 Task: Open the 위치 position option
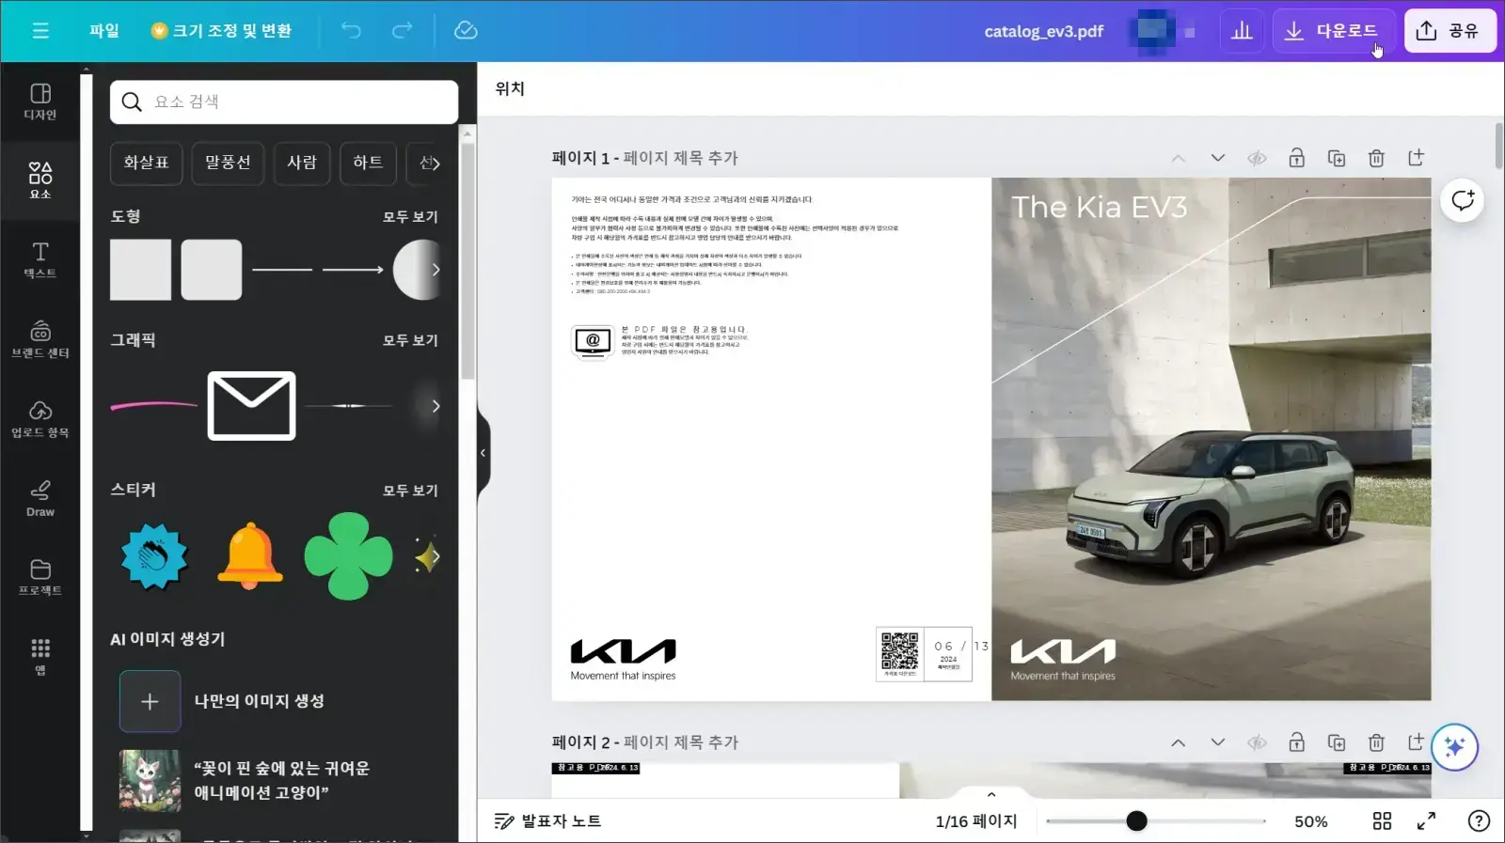coord(510,88)
